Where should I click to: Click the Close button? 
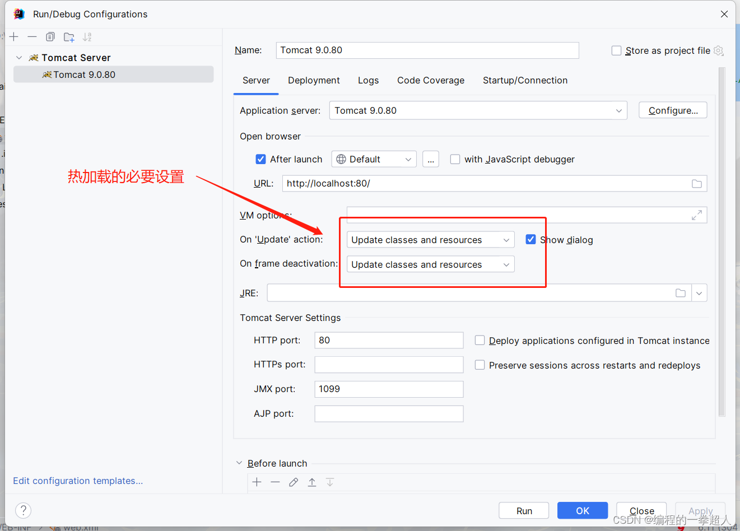pyautogui.click(x=641, y=511)
